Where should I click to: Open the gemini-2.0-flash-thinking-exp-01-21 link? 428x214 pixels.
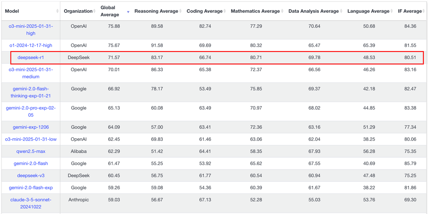pos(31,92)
